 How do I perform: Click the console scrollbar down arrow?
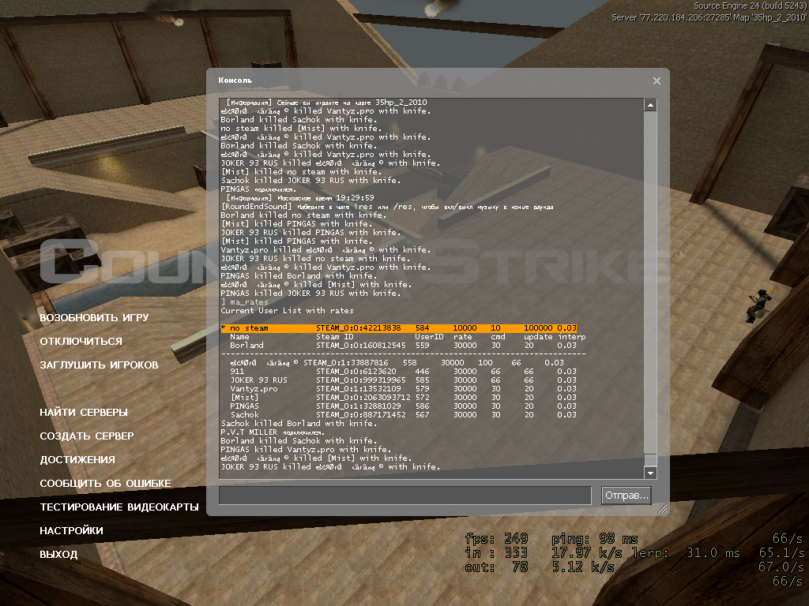click(650, 473)
